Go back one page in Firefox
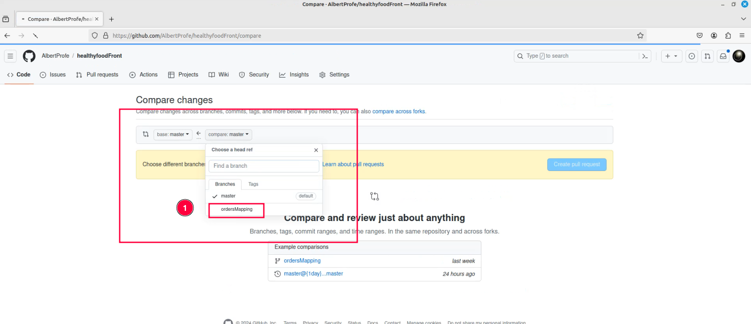The height and width of the screenshot is (324, 751). 7,36
